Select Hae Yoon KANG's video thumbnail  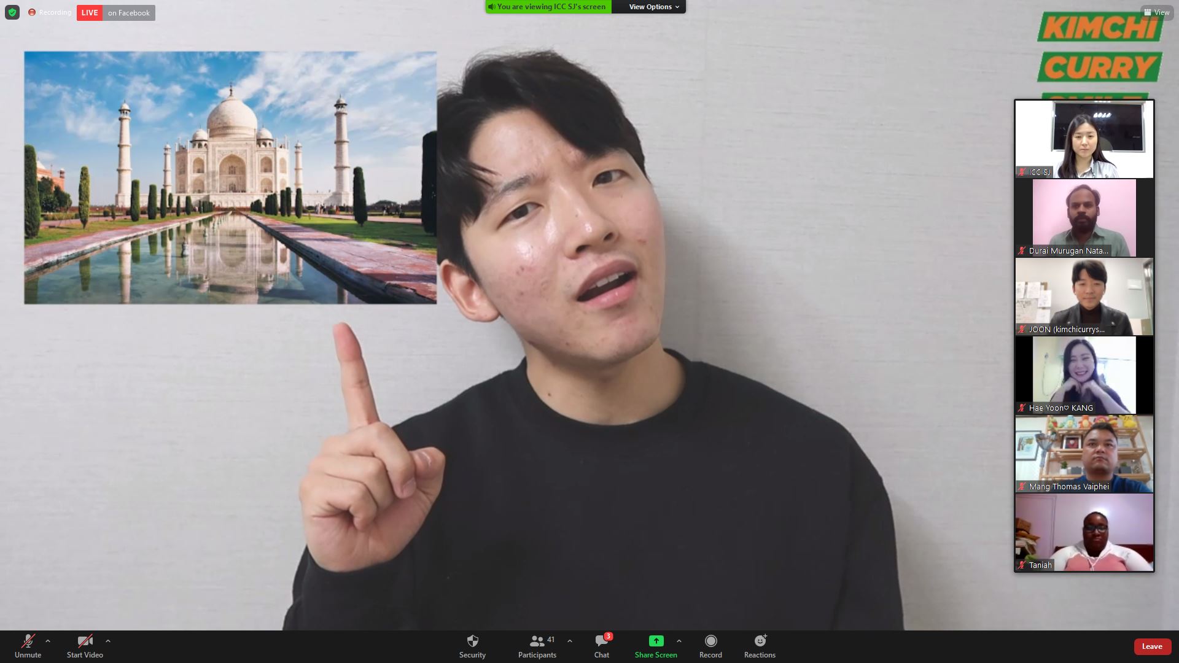point(1084,375)
